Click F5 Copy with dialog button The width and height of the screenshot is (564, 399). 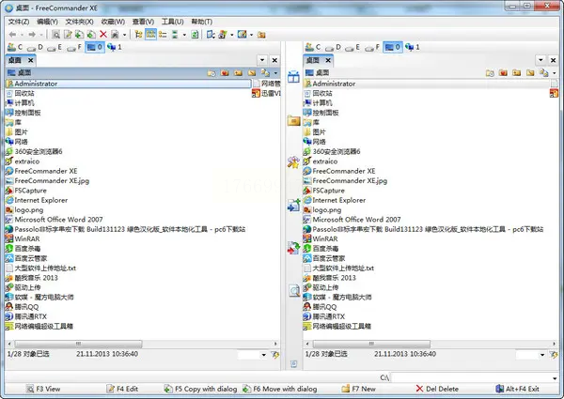[x=200, y=389]
